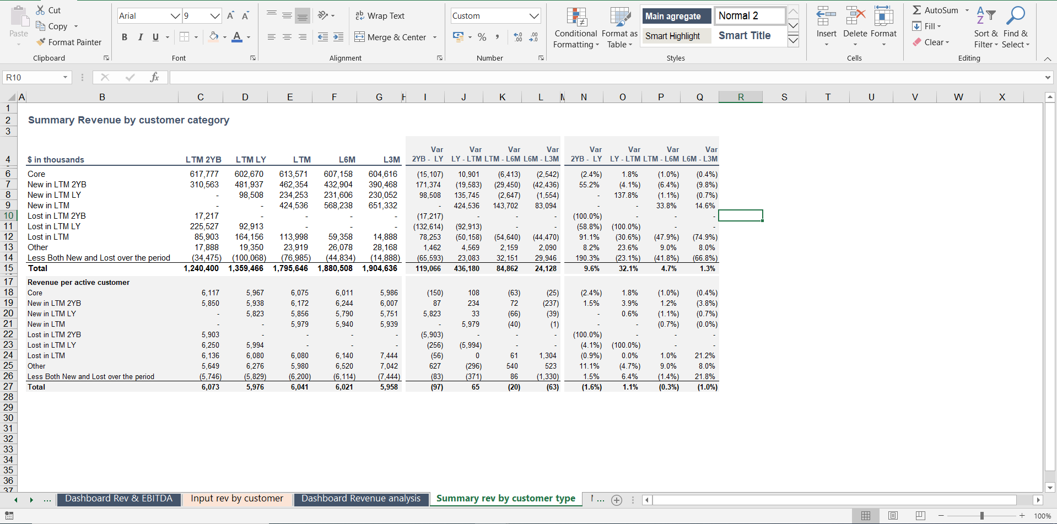Apply the Smart Title style
The width and height of the screenshot is (1057, 524).
point(749,36)
